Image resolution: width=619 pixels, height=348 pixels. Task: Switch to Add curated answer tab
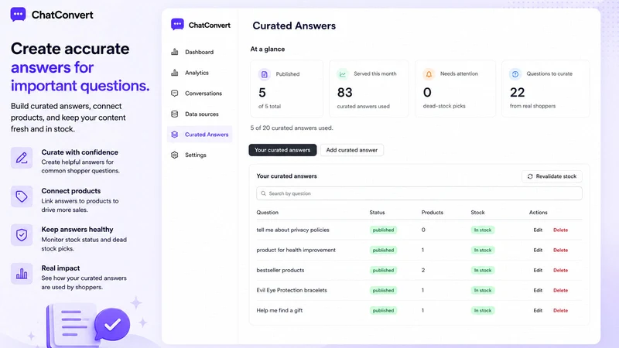(352, 150)
